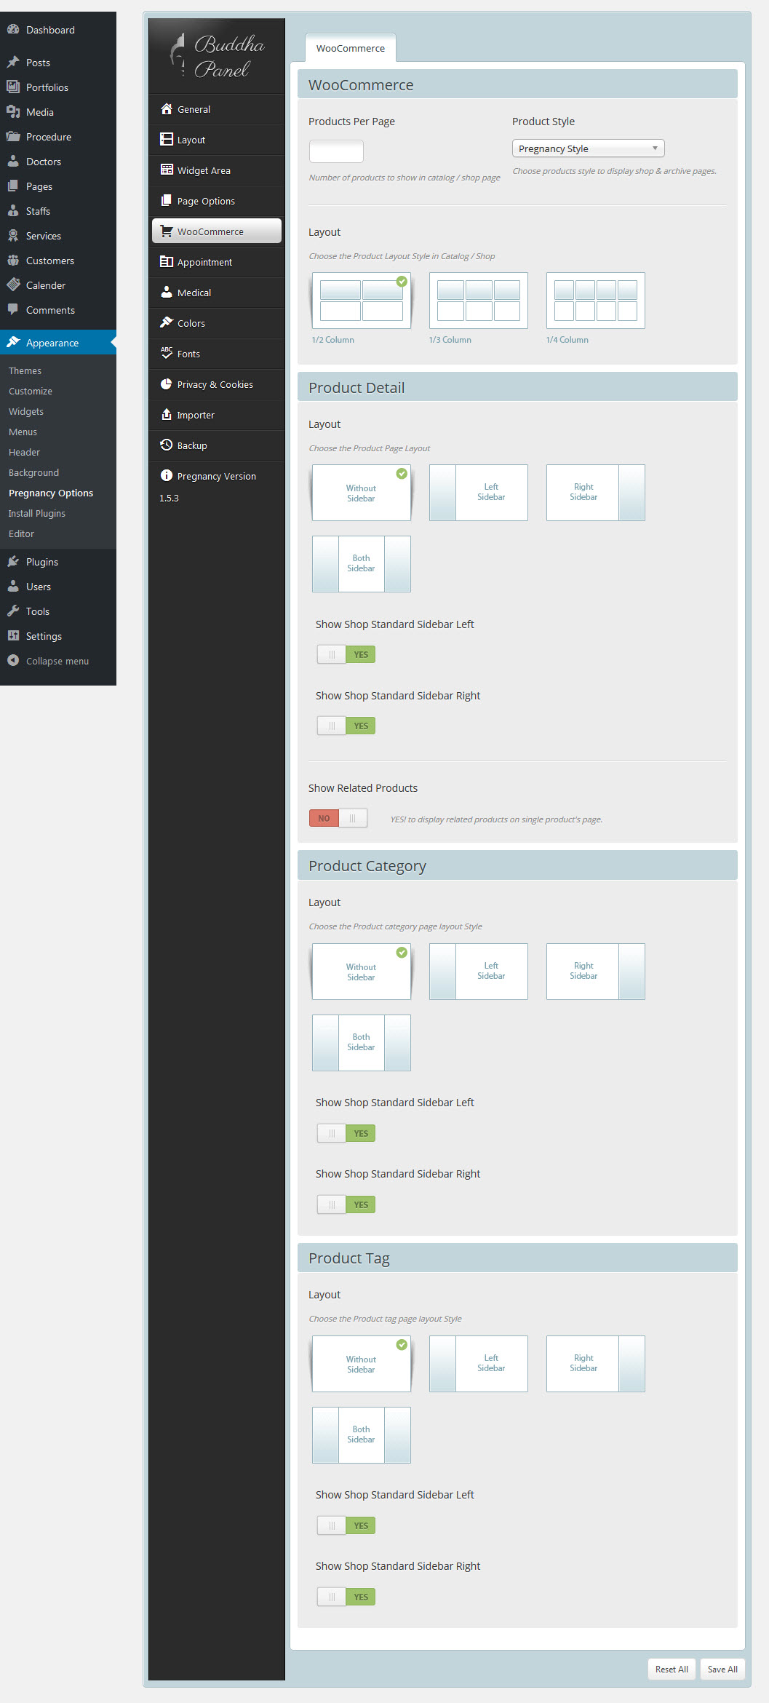The image size is (769, 1703).
Task: Click the General home icon in Buddha Panel
Action: (x=166, y=109)
